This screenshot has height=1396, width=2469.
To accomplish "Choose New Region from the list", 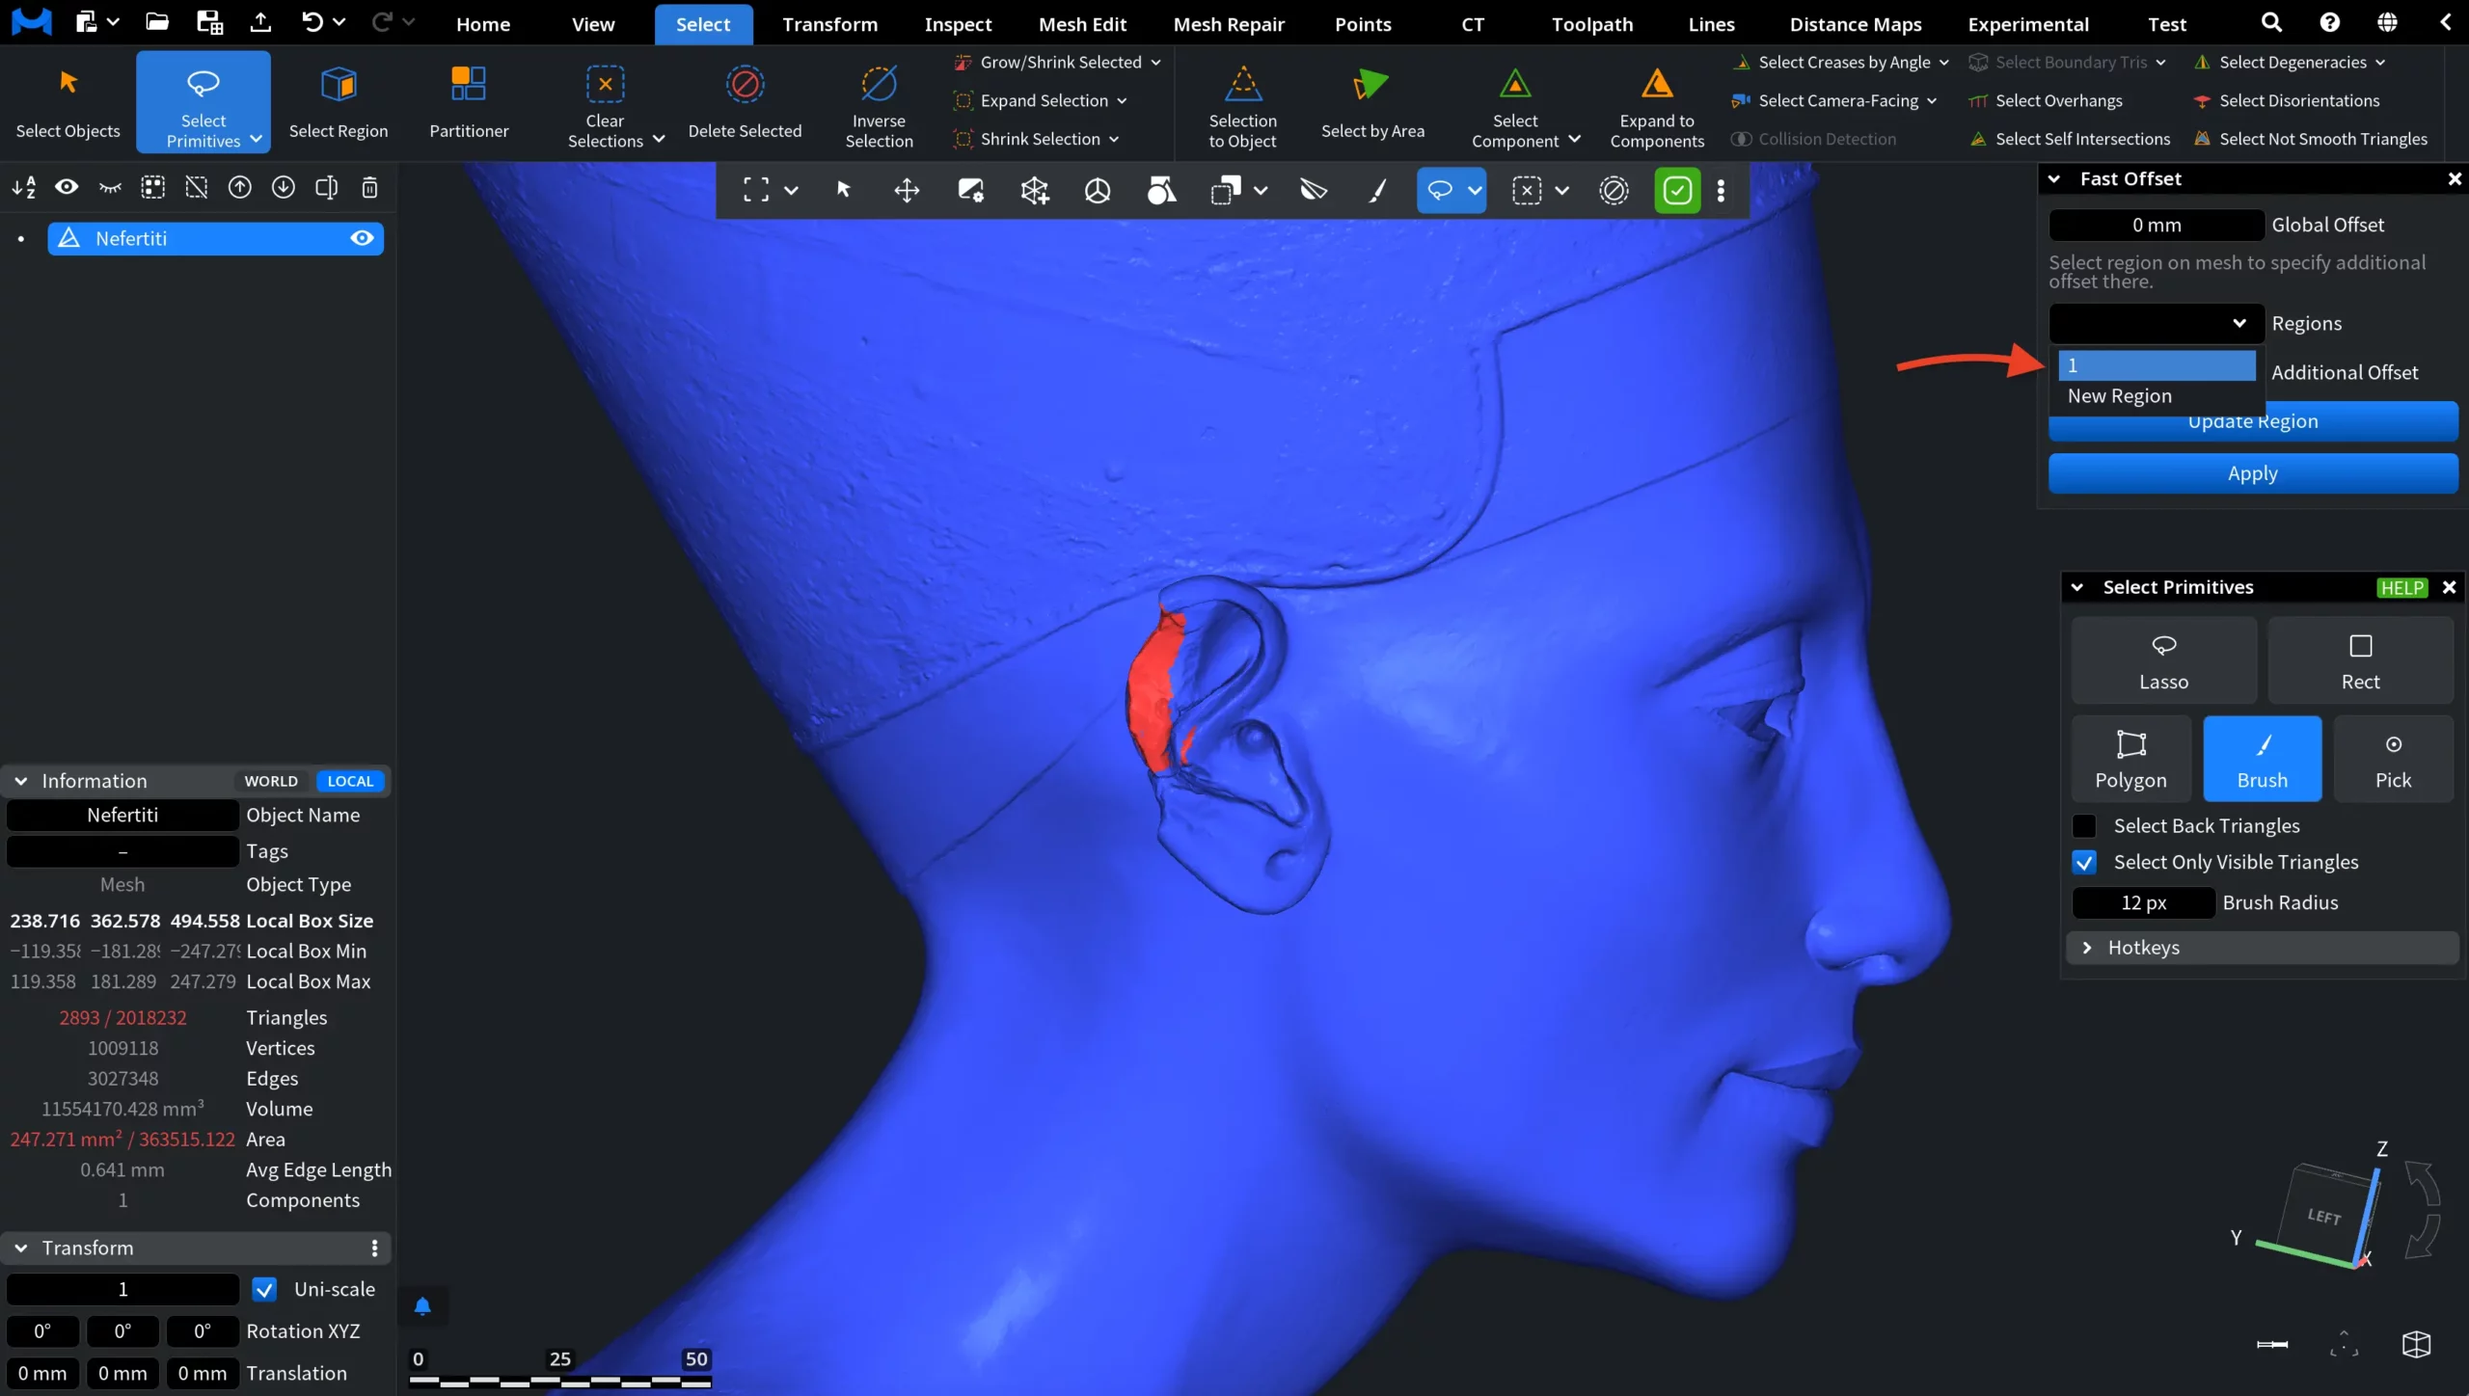I will 2157,396.
